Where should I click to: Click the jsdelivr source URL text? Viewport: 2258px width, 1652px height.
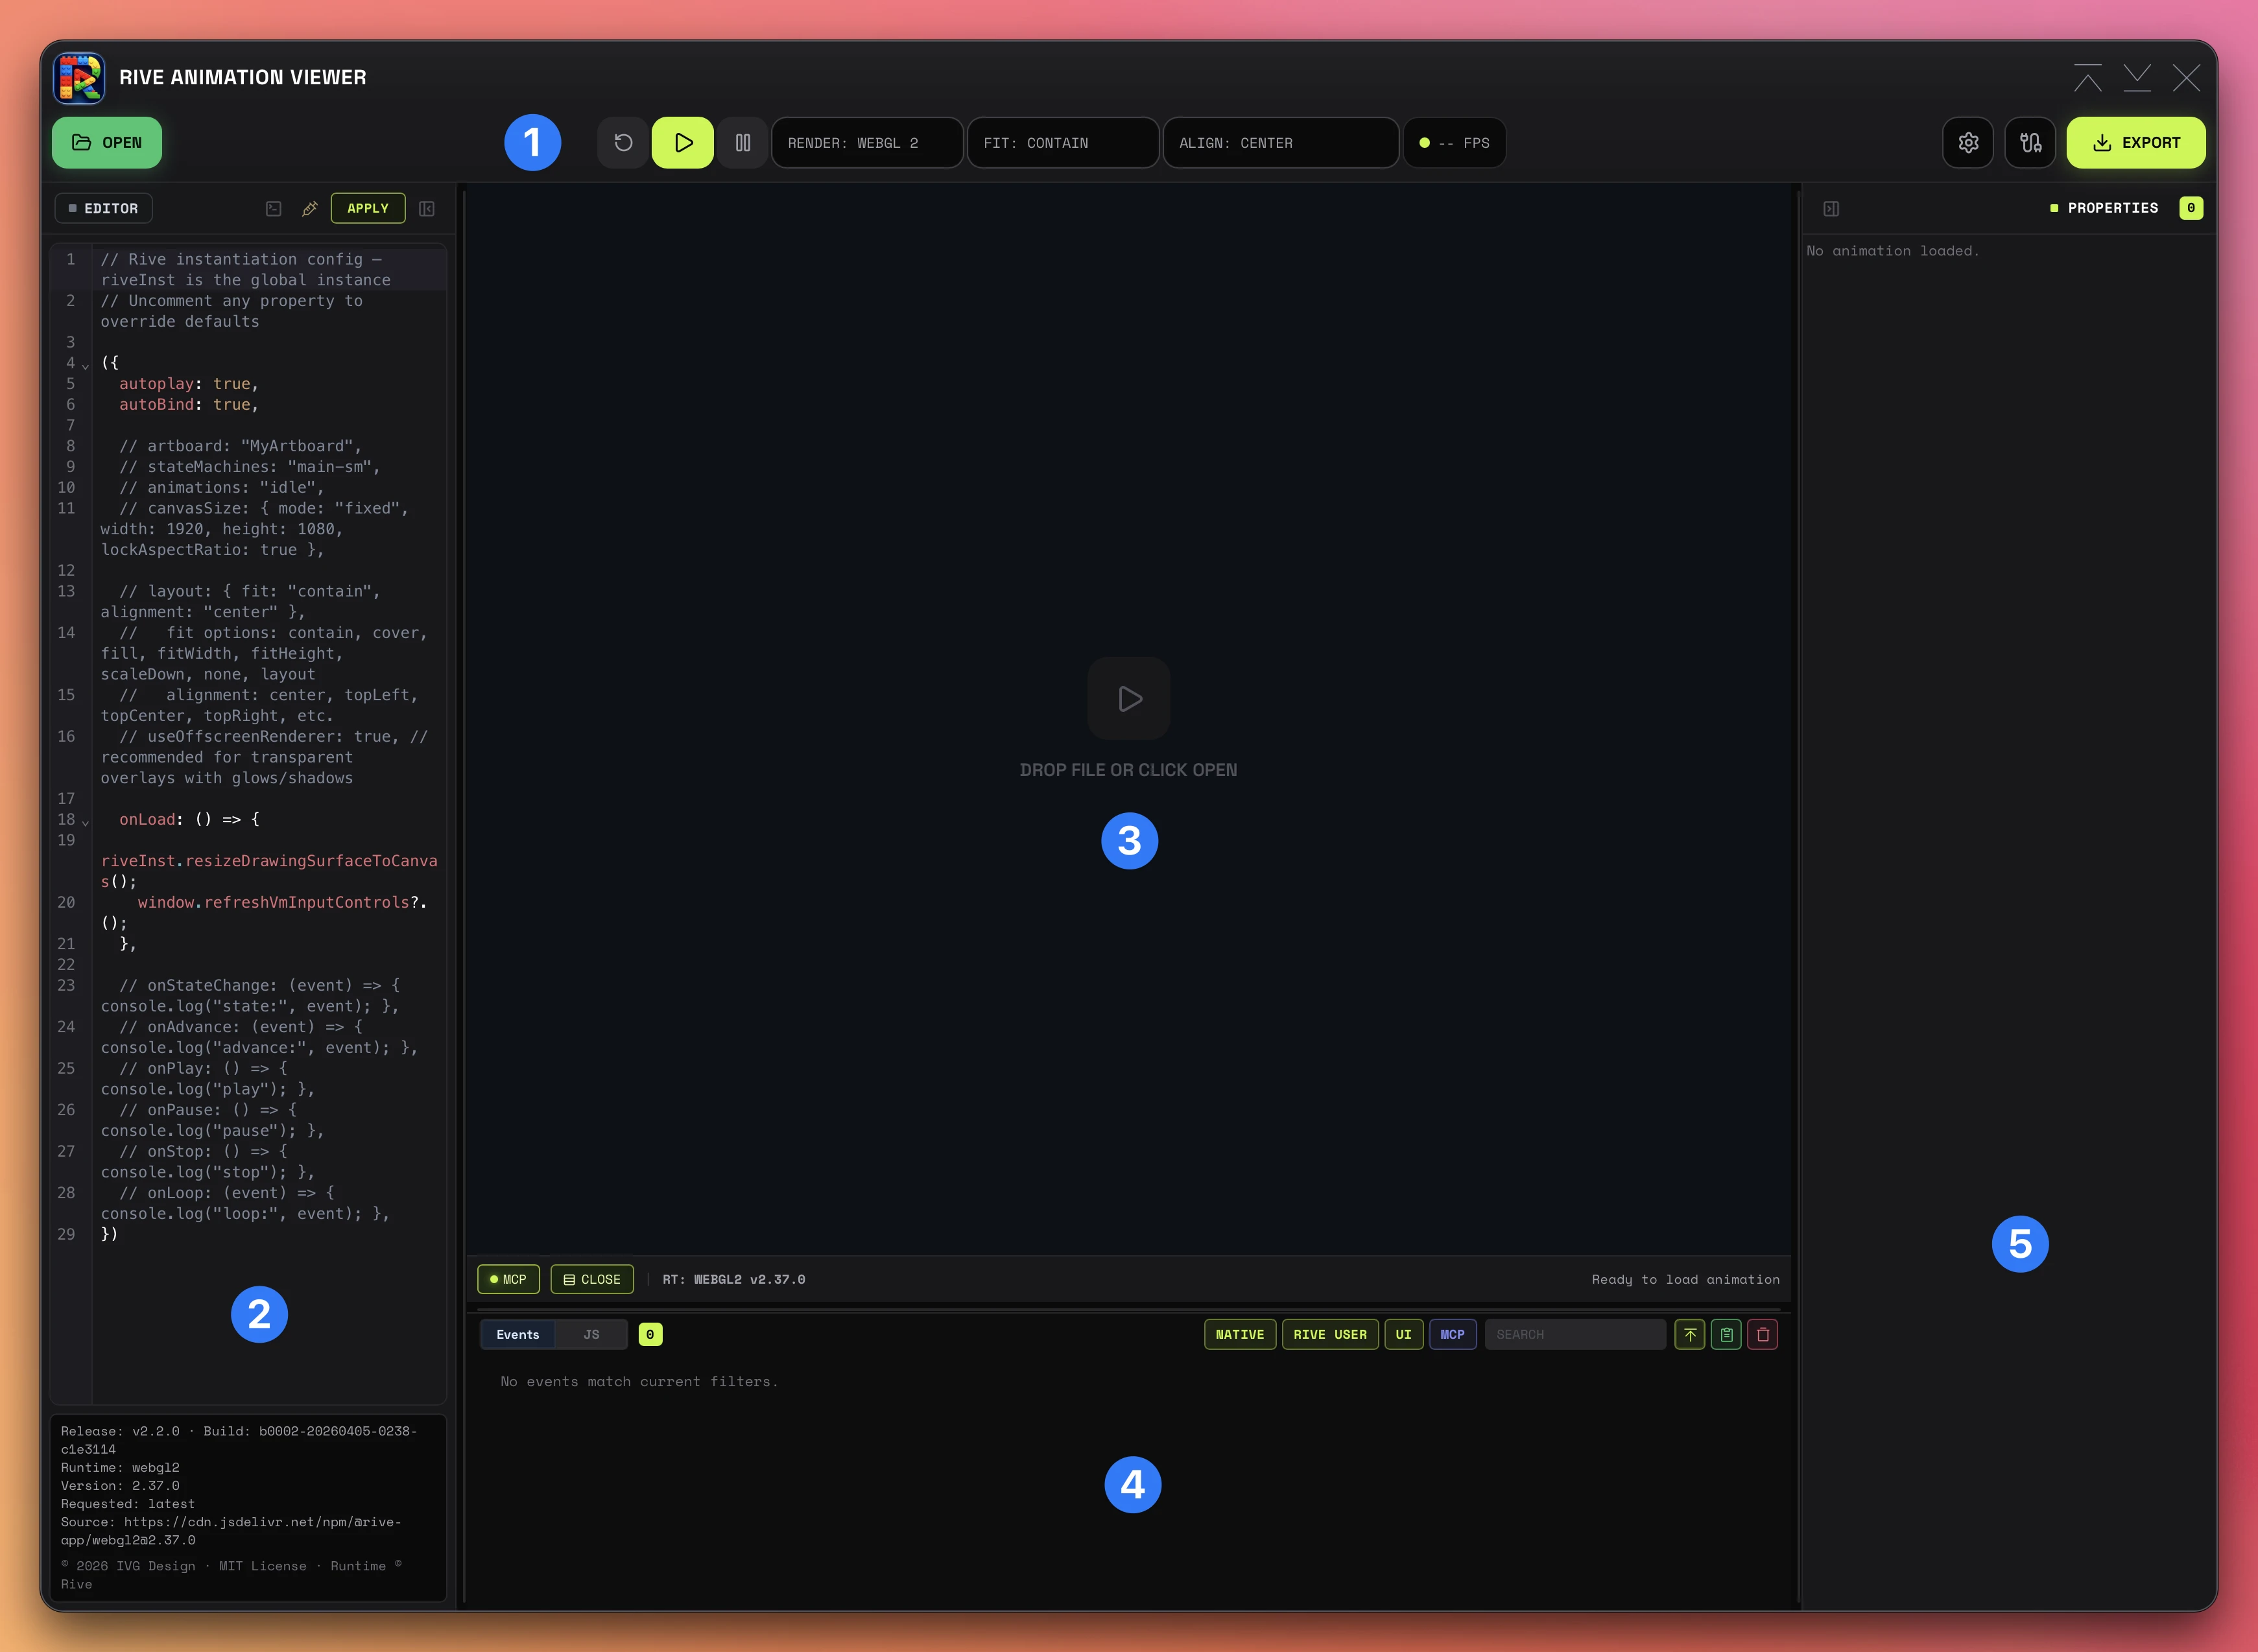(231, 1531)
